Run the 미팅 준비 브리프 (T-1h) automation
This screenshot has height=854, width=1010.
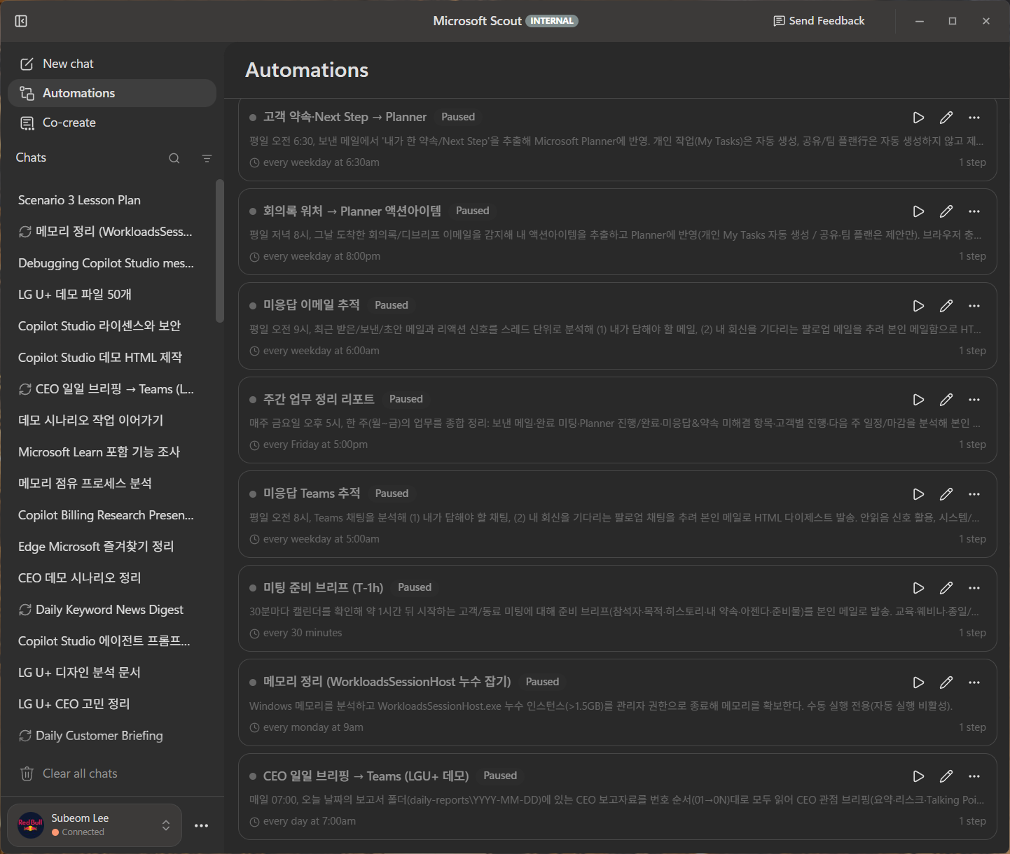tap(918, 588)
